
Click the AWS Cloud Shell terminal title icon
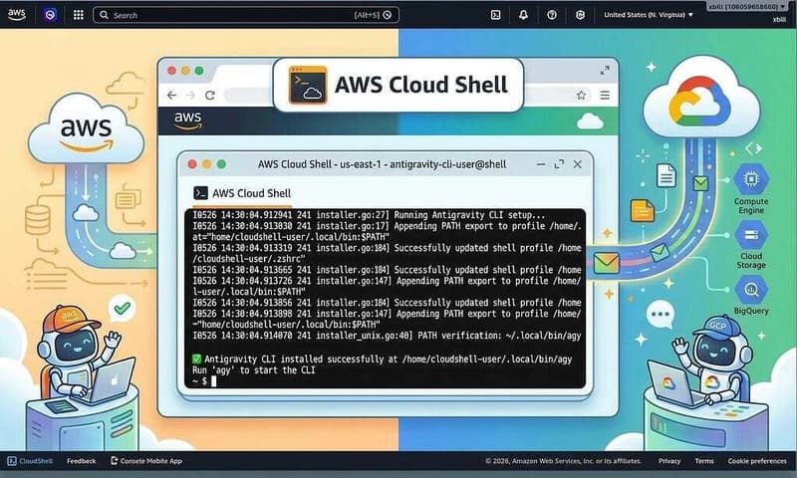click(308, 85)
